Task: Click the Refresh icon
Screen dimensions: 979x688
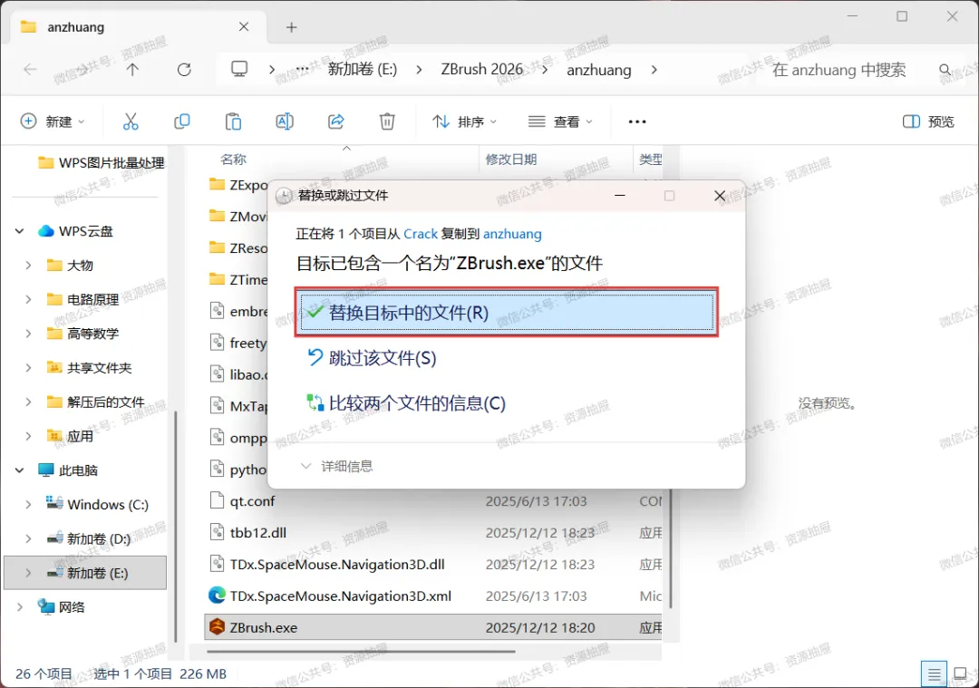Action: coord(184,69)
